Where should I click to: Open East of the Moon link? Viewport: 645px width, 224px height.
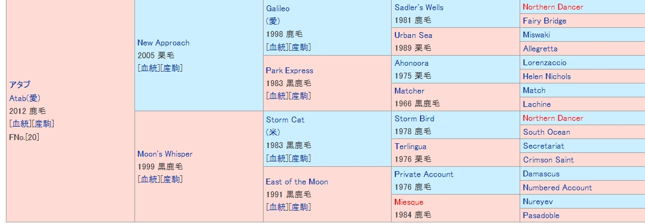(297, 182)
